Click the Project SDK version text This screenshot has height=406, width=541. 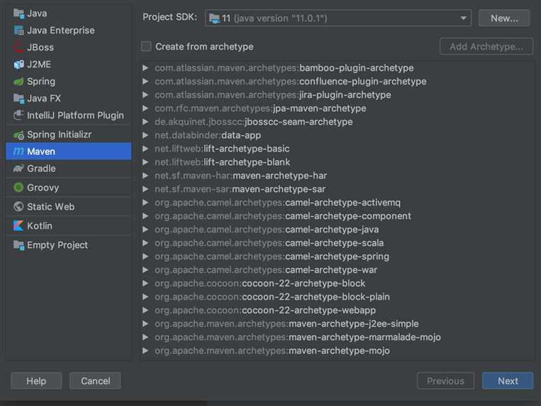[274, 18]
